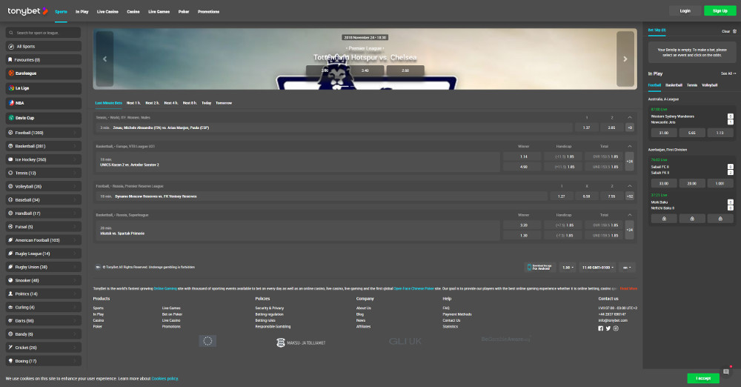Click the Favourites bookmark icon

pos(10,59)
